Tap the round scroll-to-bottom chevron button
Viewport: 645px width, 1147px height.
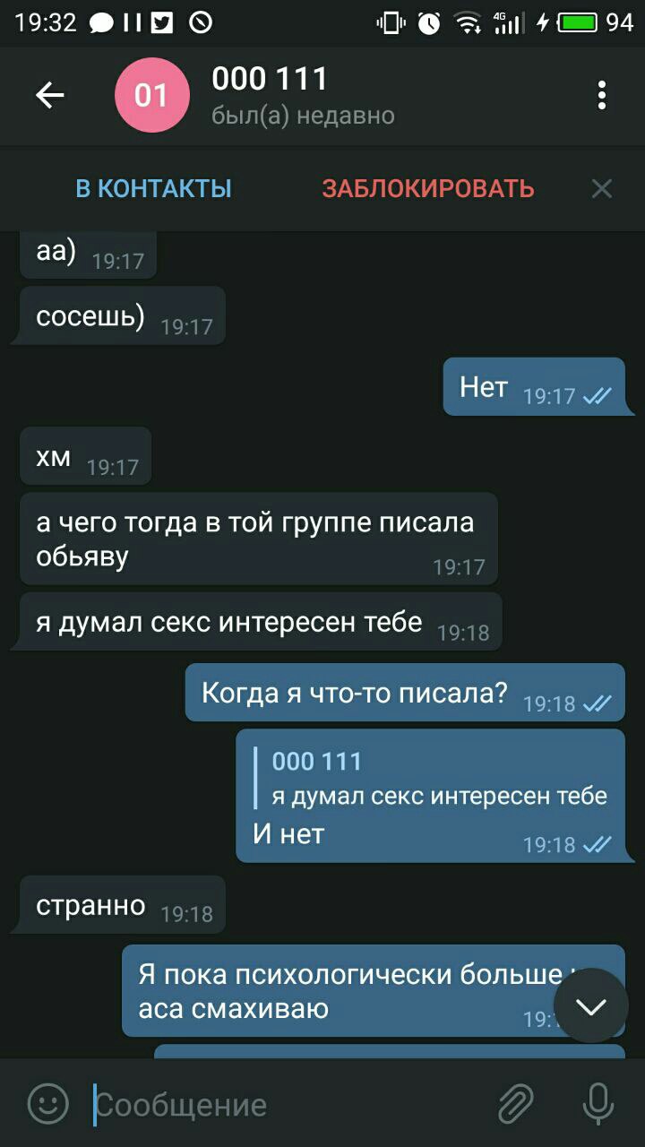tap(591, 1005)
